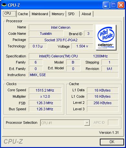Viewport: 126px width, 148px height.
Task: Select the Memory tab
Action: coord(58,14)
